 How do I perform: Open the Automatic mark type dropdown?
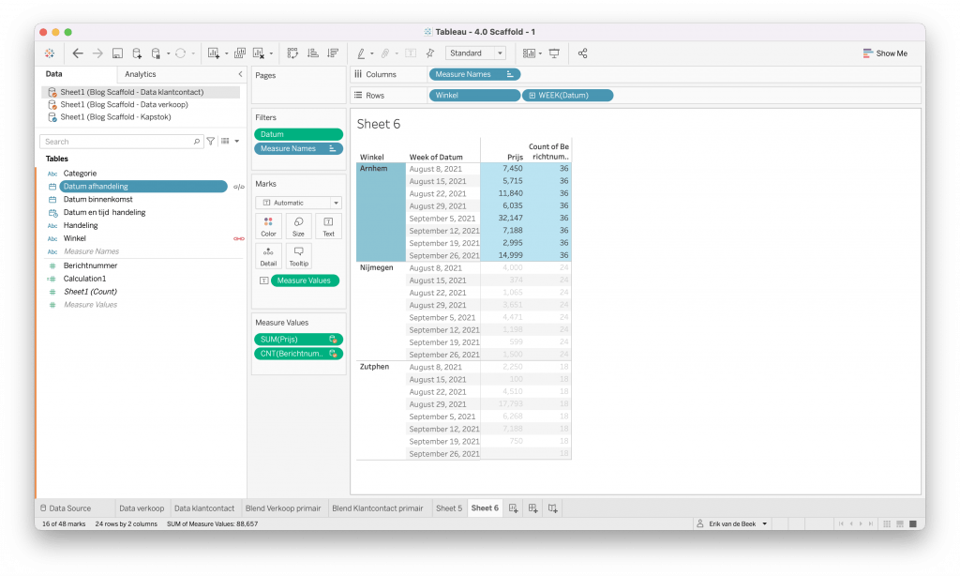pyautogui.click(x=298, y=203)
